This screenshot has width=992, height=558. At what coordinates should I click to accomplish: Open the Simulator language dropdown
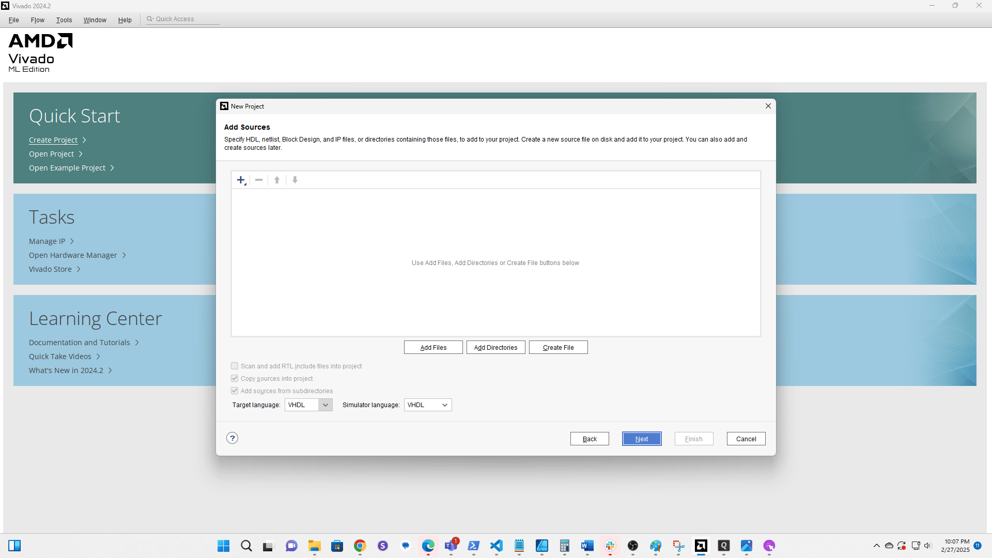coord(428,405)
